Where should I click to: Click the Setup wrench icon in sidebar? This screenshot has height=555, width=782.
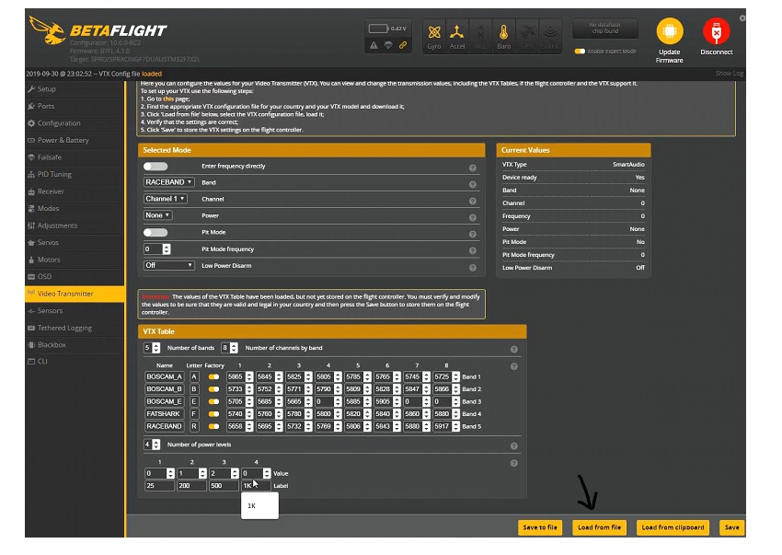[x=31, y=89]
